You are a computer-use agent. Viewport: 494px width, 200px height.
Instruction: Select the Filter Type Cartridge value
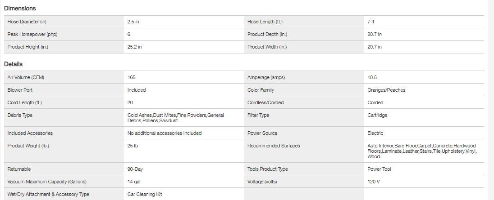click(377, 115)
